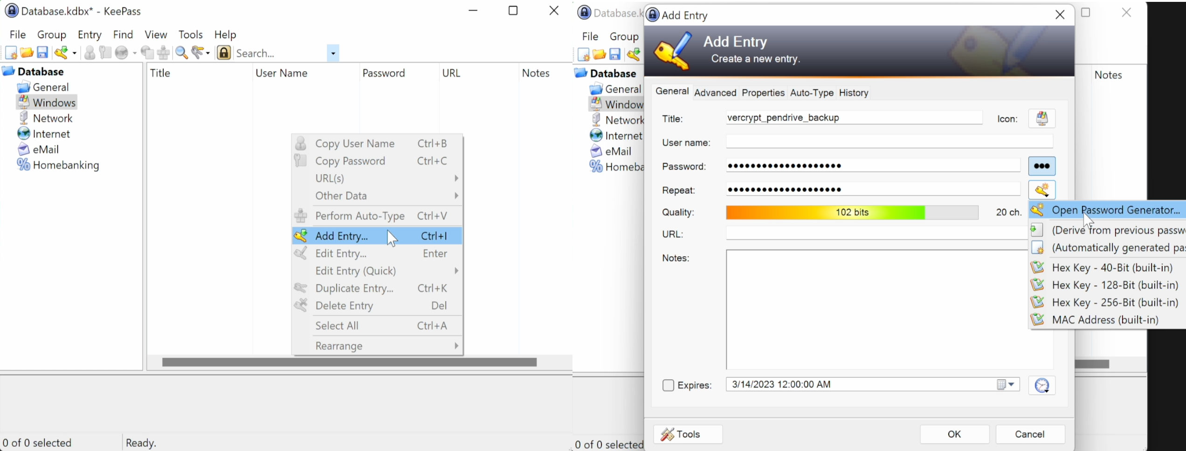
Task: Click the Copy URL toolbar icon
Action: [x=147, y=53]
